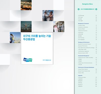Viewport: 101px width, 94px height.
Task: Go to the Management Framework section heading
Action: (x=83, y=23)
